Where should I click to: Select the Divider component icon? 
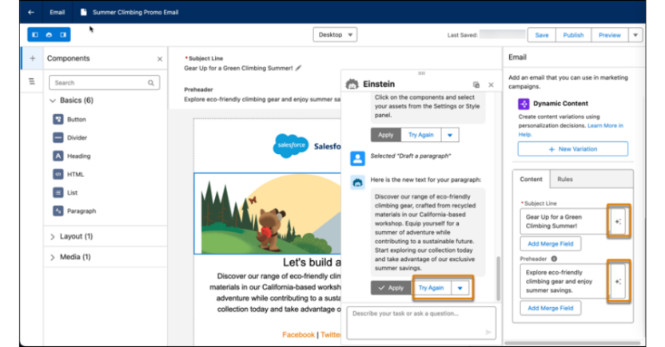pyautogui.click(x=58, y=137)
